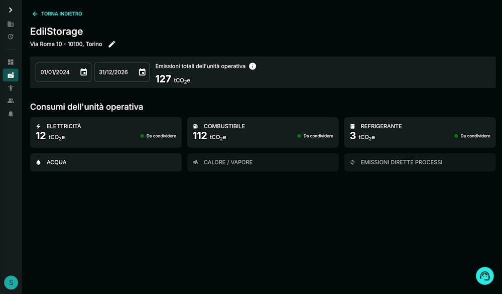502x294 pixels.
Task: Click the history clock sidebar icon
Action: (11, 37)
